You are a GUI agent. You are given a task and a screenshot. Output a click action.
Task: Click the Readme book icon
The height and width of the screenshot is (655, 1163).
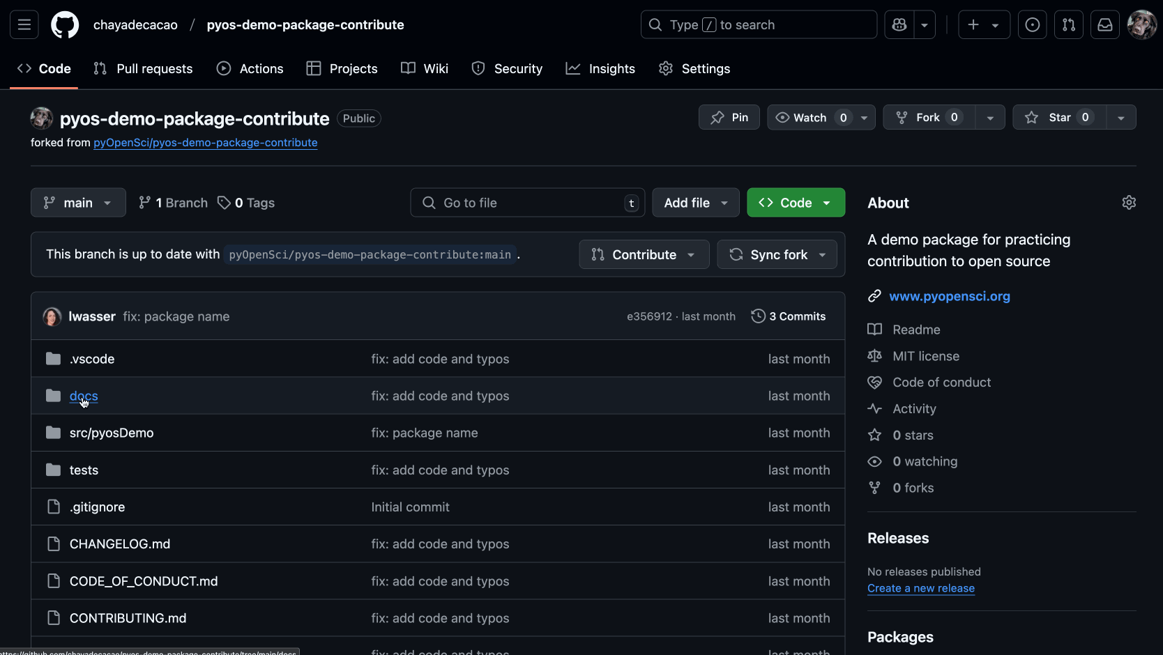[x=874, y=330]
